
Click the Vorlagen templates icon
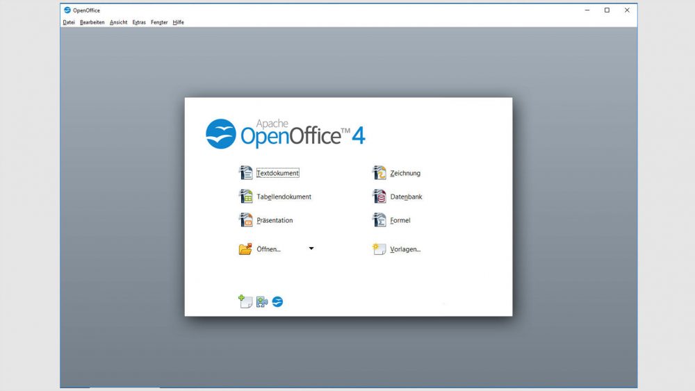tap(379, 249)
